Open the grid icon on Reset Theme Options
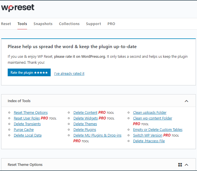Screen dimensions: 197x171 (x=180, y=165)
